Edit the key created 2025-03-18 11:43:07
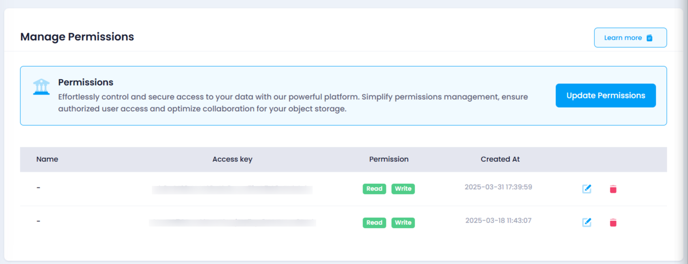The width and height of the screenshot is (688, 264). click(586, 223)
